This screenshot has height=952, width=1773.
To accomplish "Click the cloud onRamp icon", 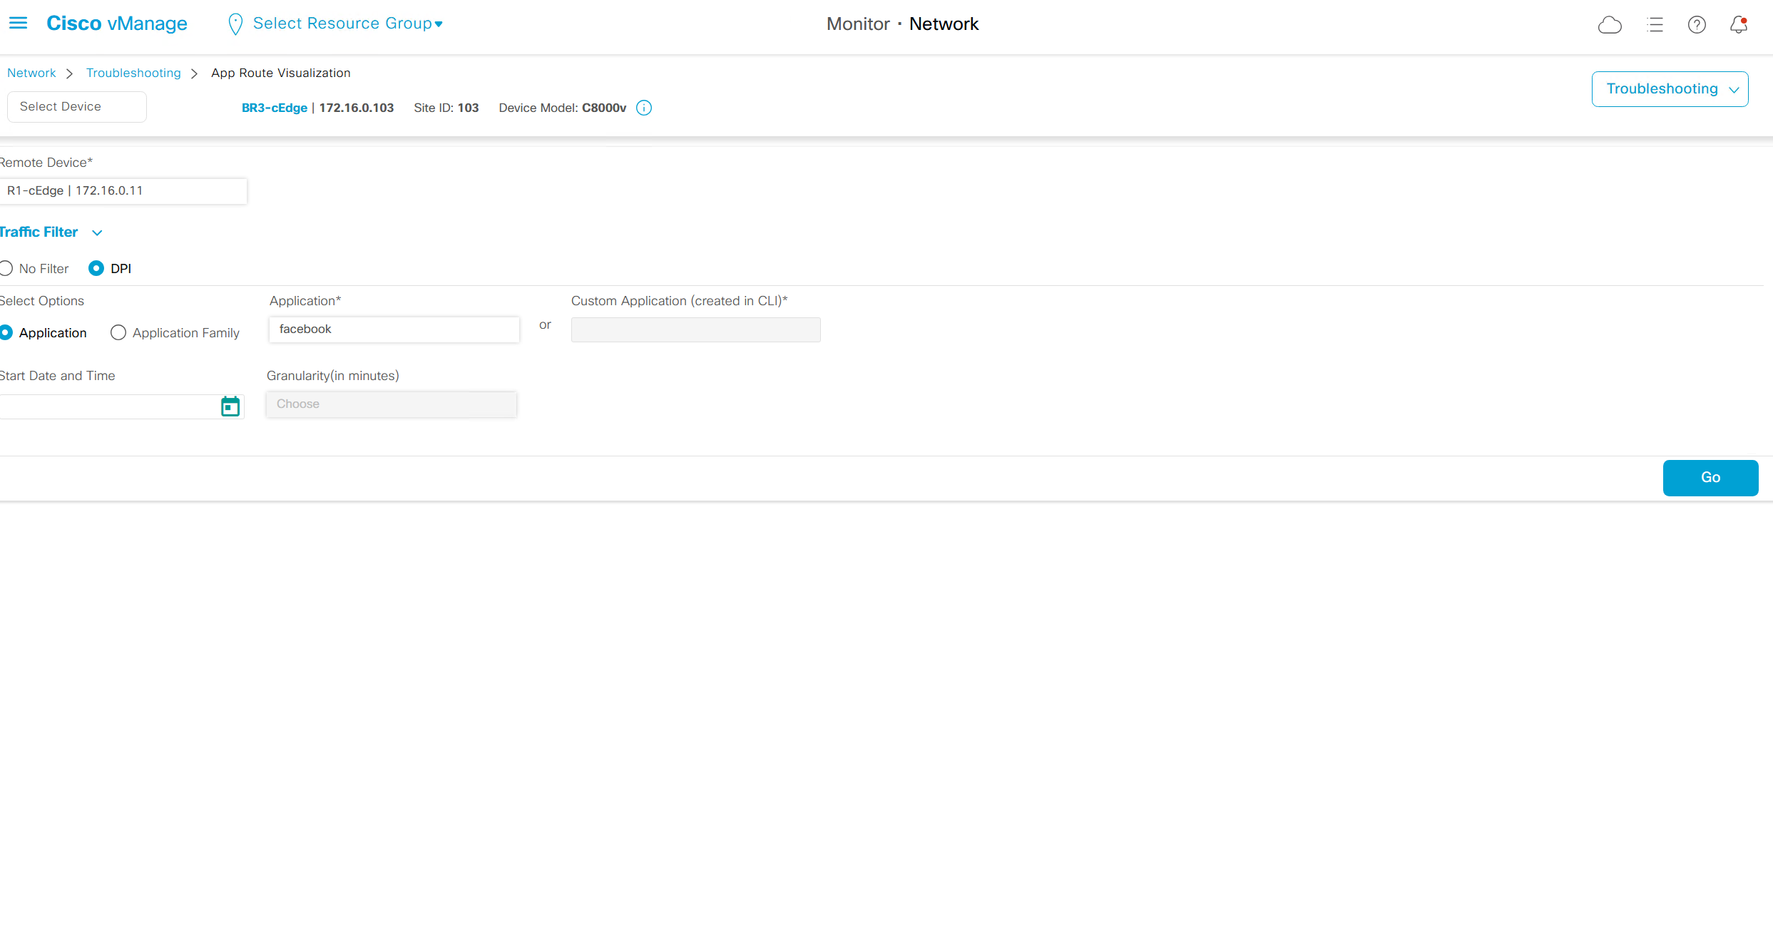I will tap(1610, 25).
